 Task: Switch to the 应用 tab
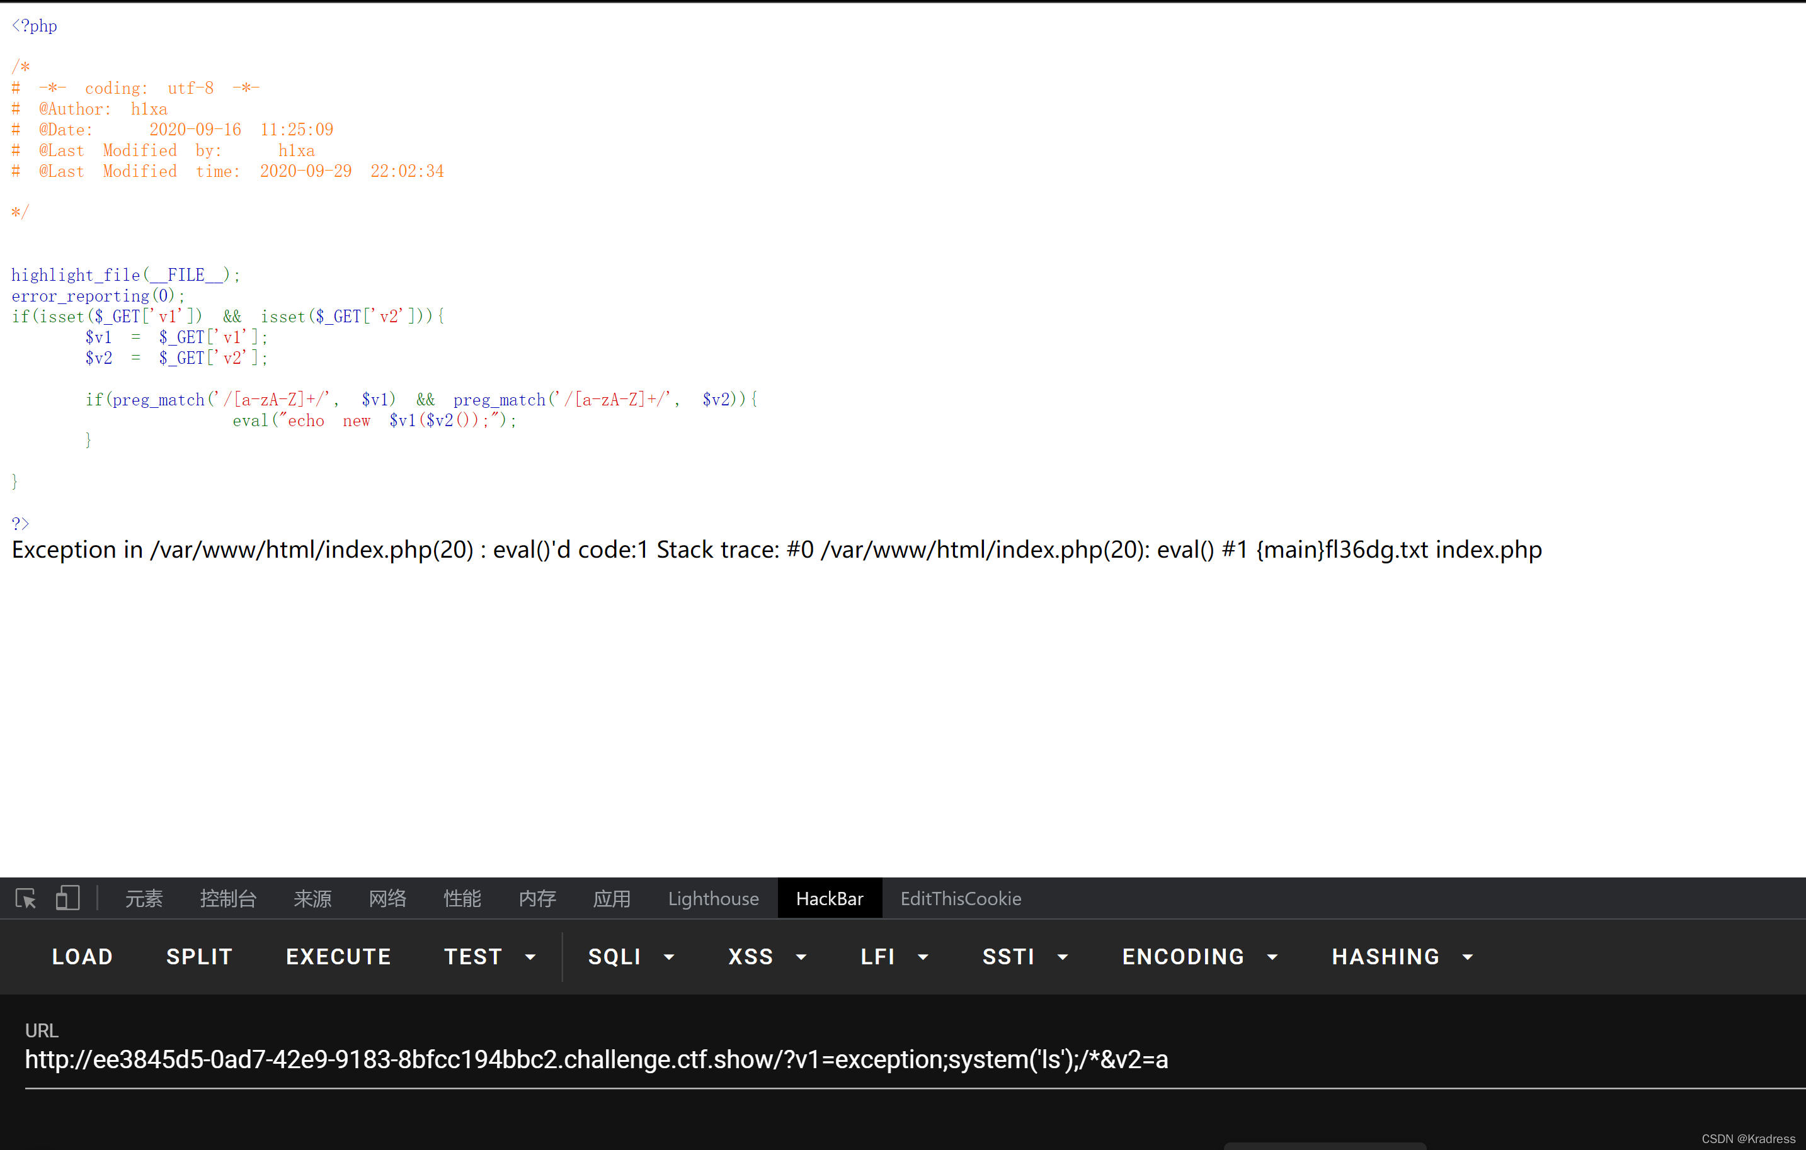(612, 898)
